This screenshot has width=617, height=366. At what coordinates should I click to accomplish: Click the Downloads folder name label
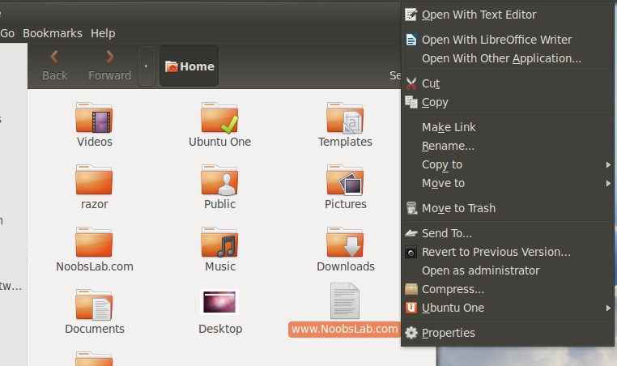click(346, 266)
